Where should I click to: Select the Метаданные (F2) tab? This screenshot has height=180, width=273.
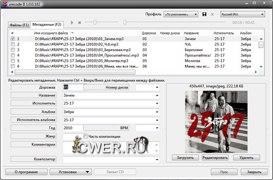tap(47, 24)
